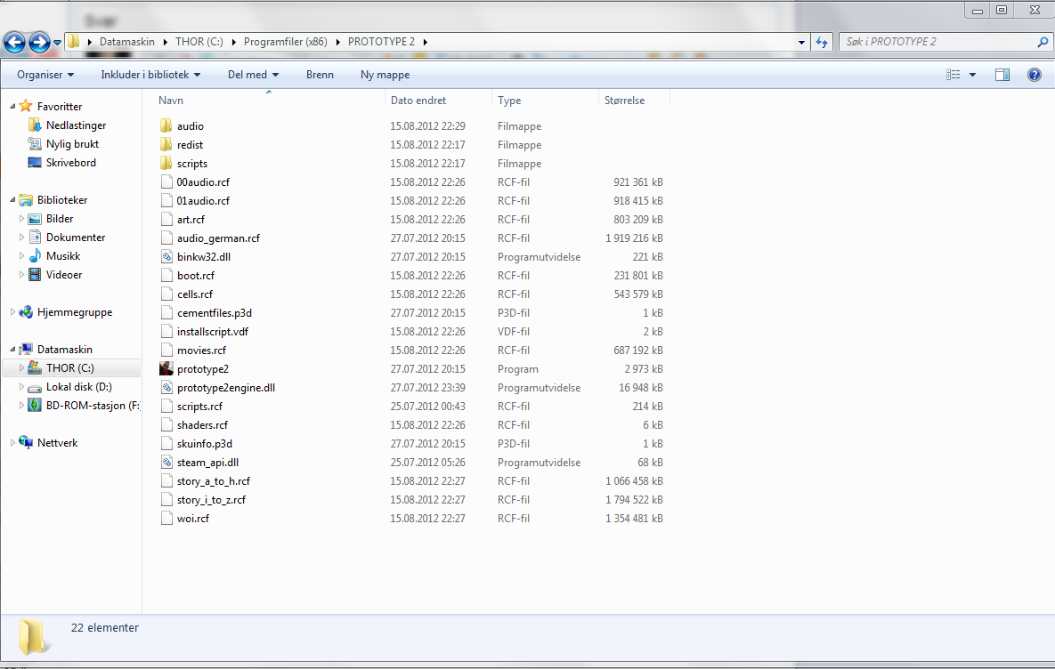Sort by the Type column header
The image size is (1055, 669).
[x=509, y=101]
